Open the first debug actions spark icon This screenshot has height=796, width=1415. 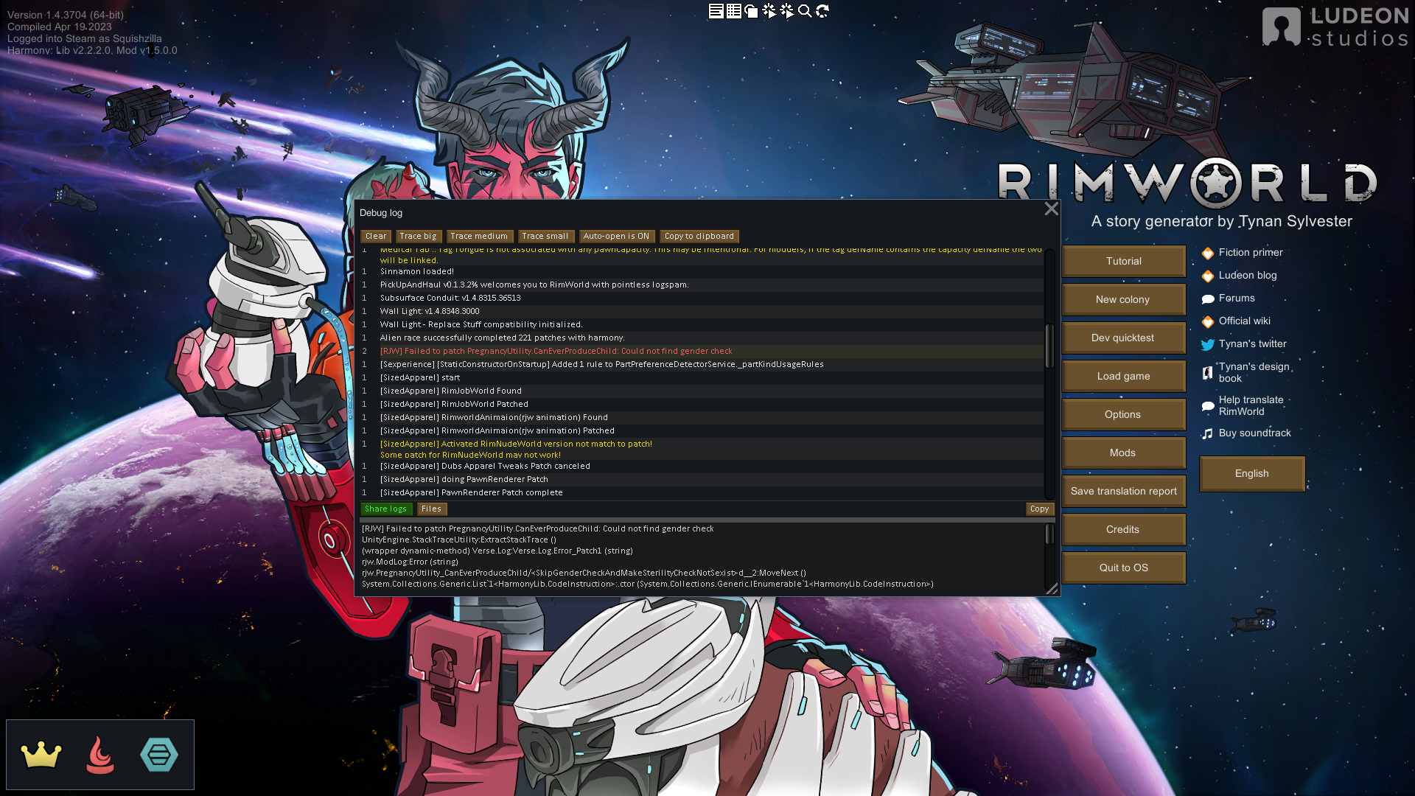[769, 11]
